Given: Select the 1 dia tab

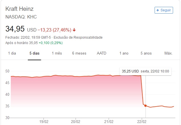Looking at the screenshot, I should click(12, 53).
